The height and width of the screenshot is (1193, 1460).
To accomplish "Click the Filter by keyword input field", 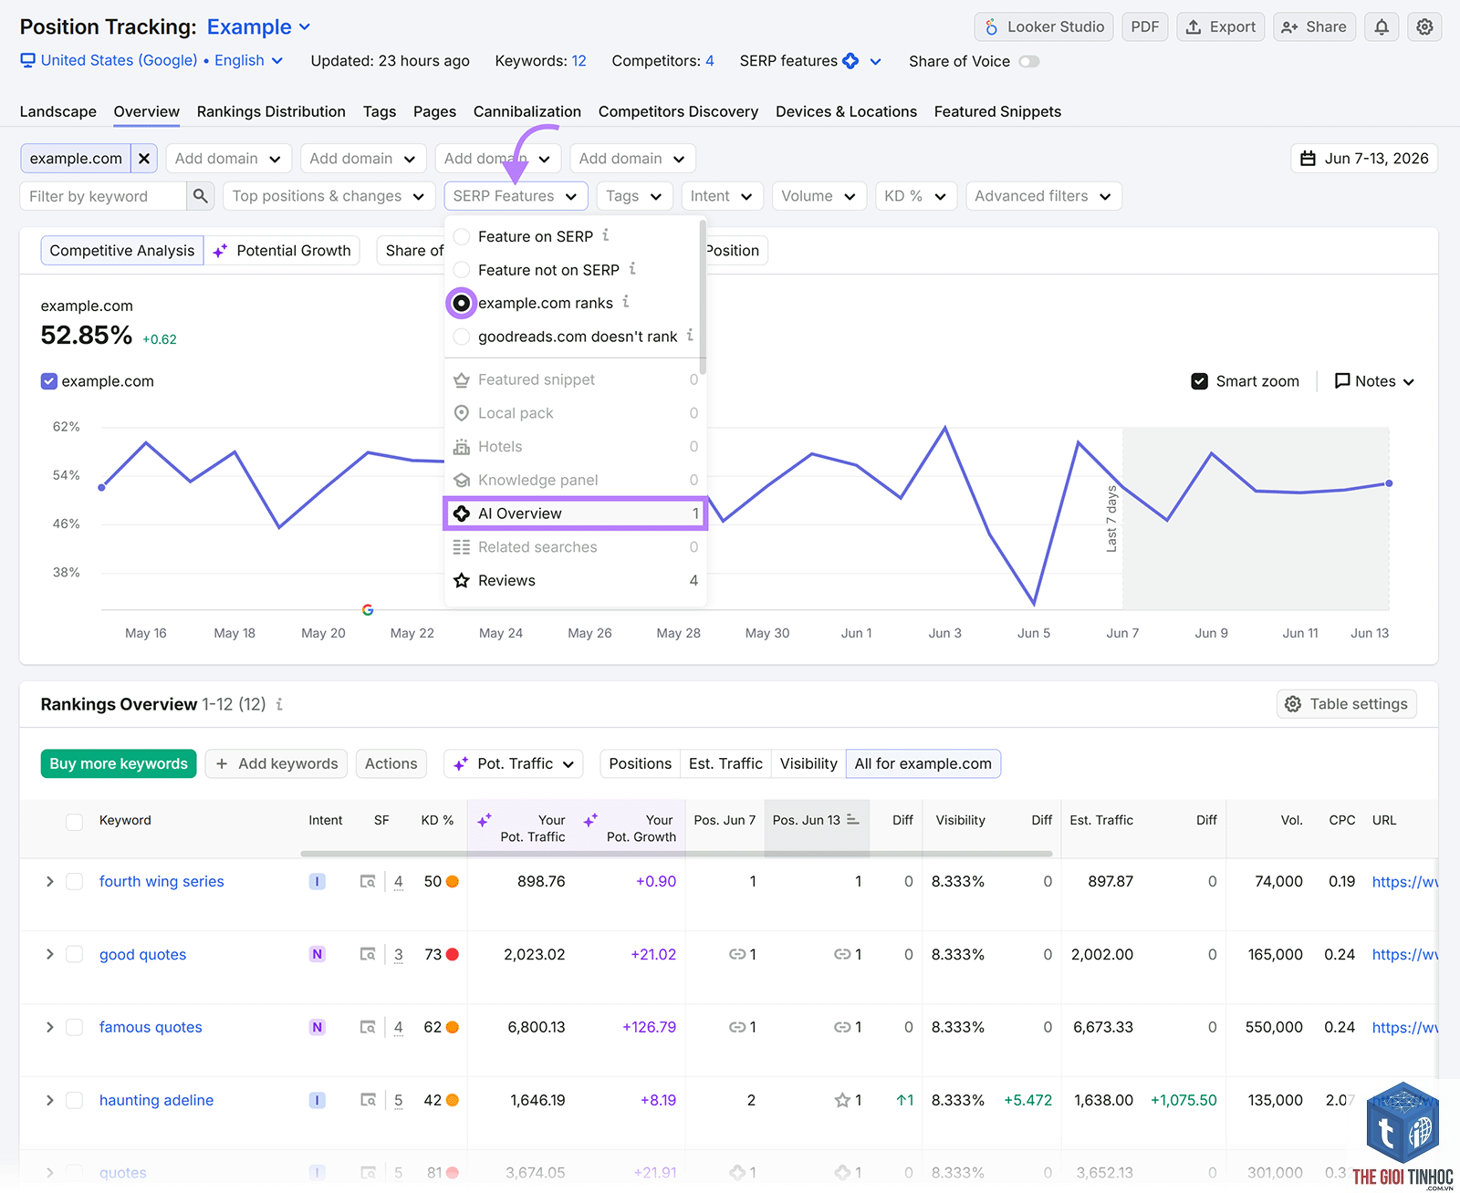I will [x=103, y=196].
